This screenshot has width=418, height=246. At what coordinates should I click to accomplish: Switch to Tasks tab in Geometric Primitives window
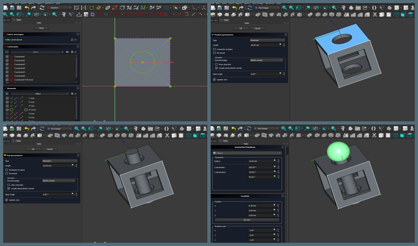coord(224,141)
